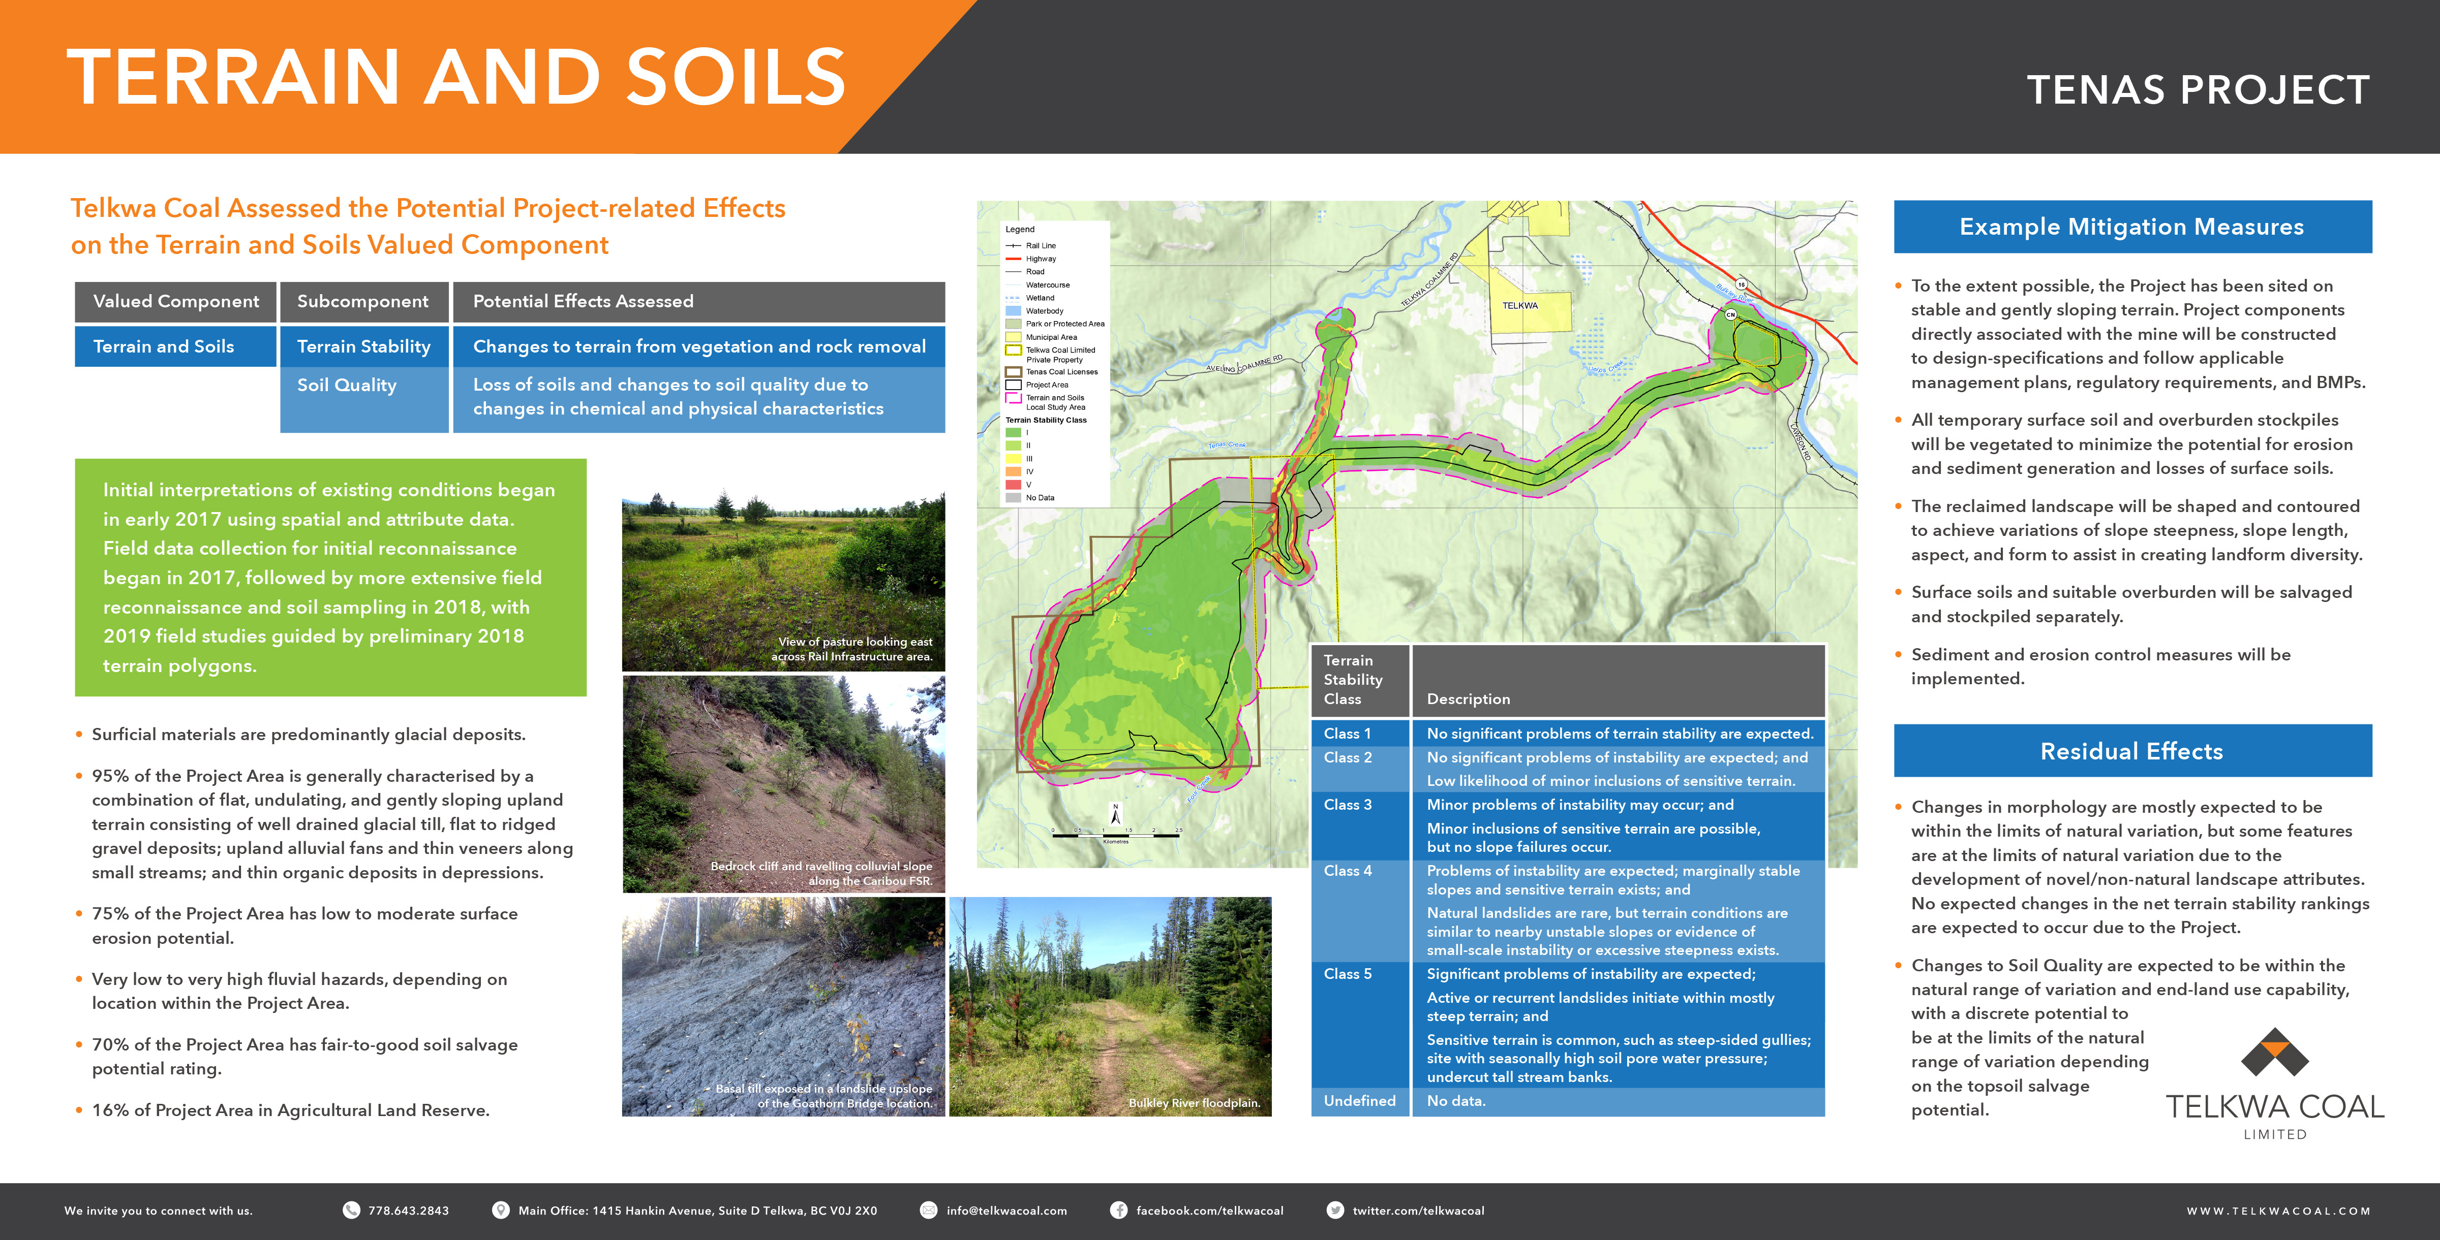
Task: Click the Main Office address text
Action: (x=697, y=1211)
